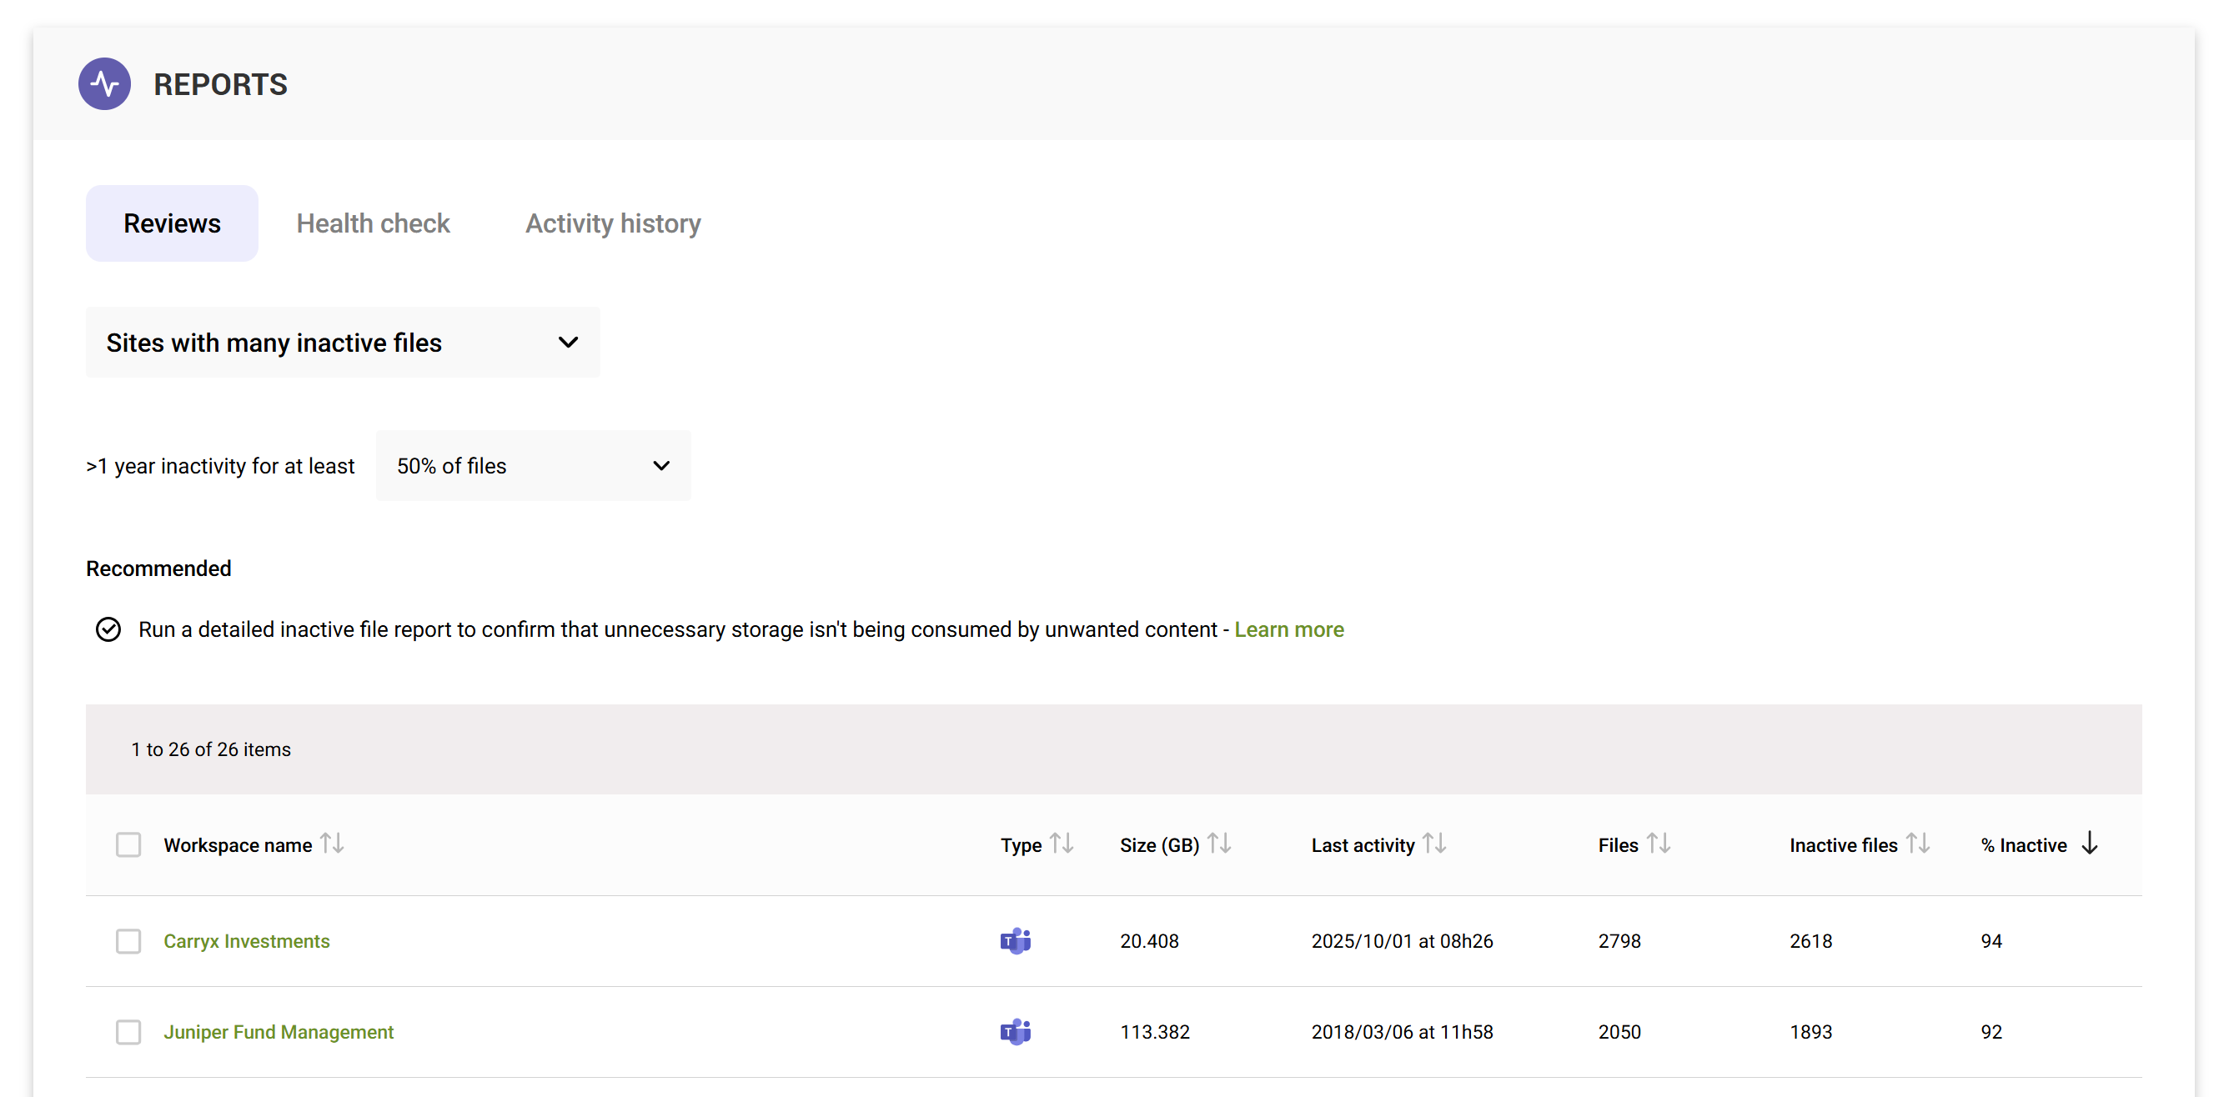Screen dimensions: 2229x1097
Task: Open the Carryx Investments workspace link
Action: 247,940
